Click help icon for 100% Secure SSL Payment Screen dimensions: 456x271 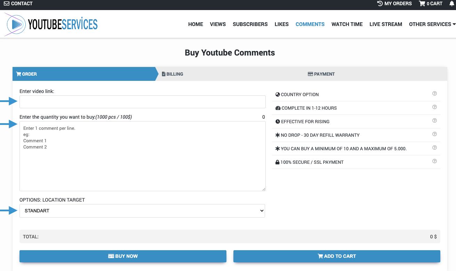[434, 161]
